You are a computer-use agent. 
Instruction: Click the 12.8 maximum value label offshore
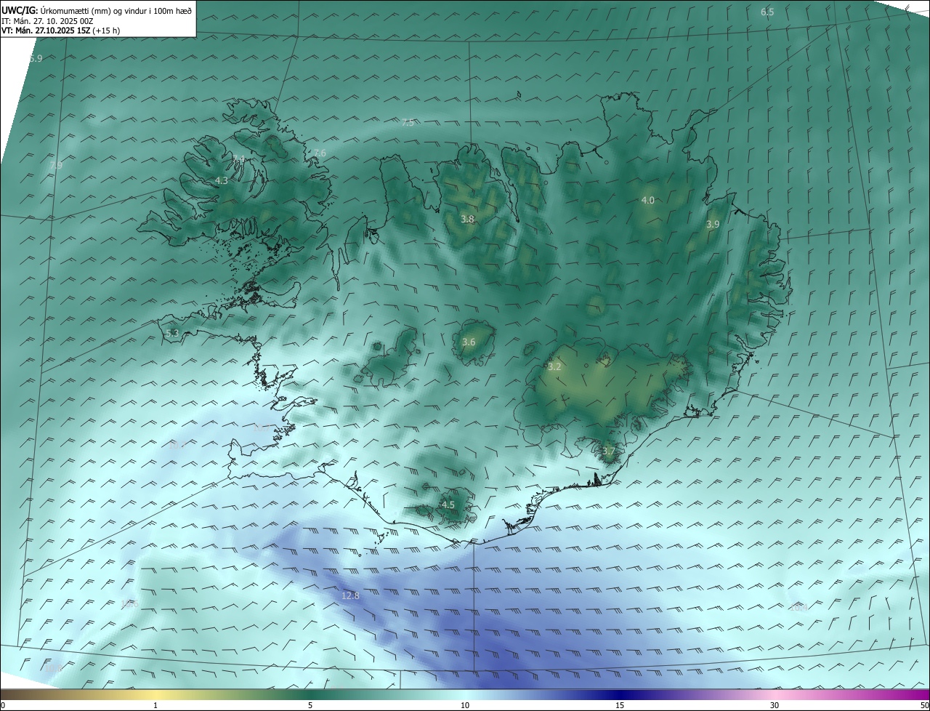click(x=350, y=595)
